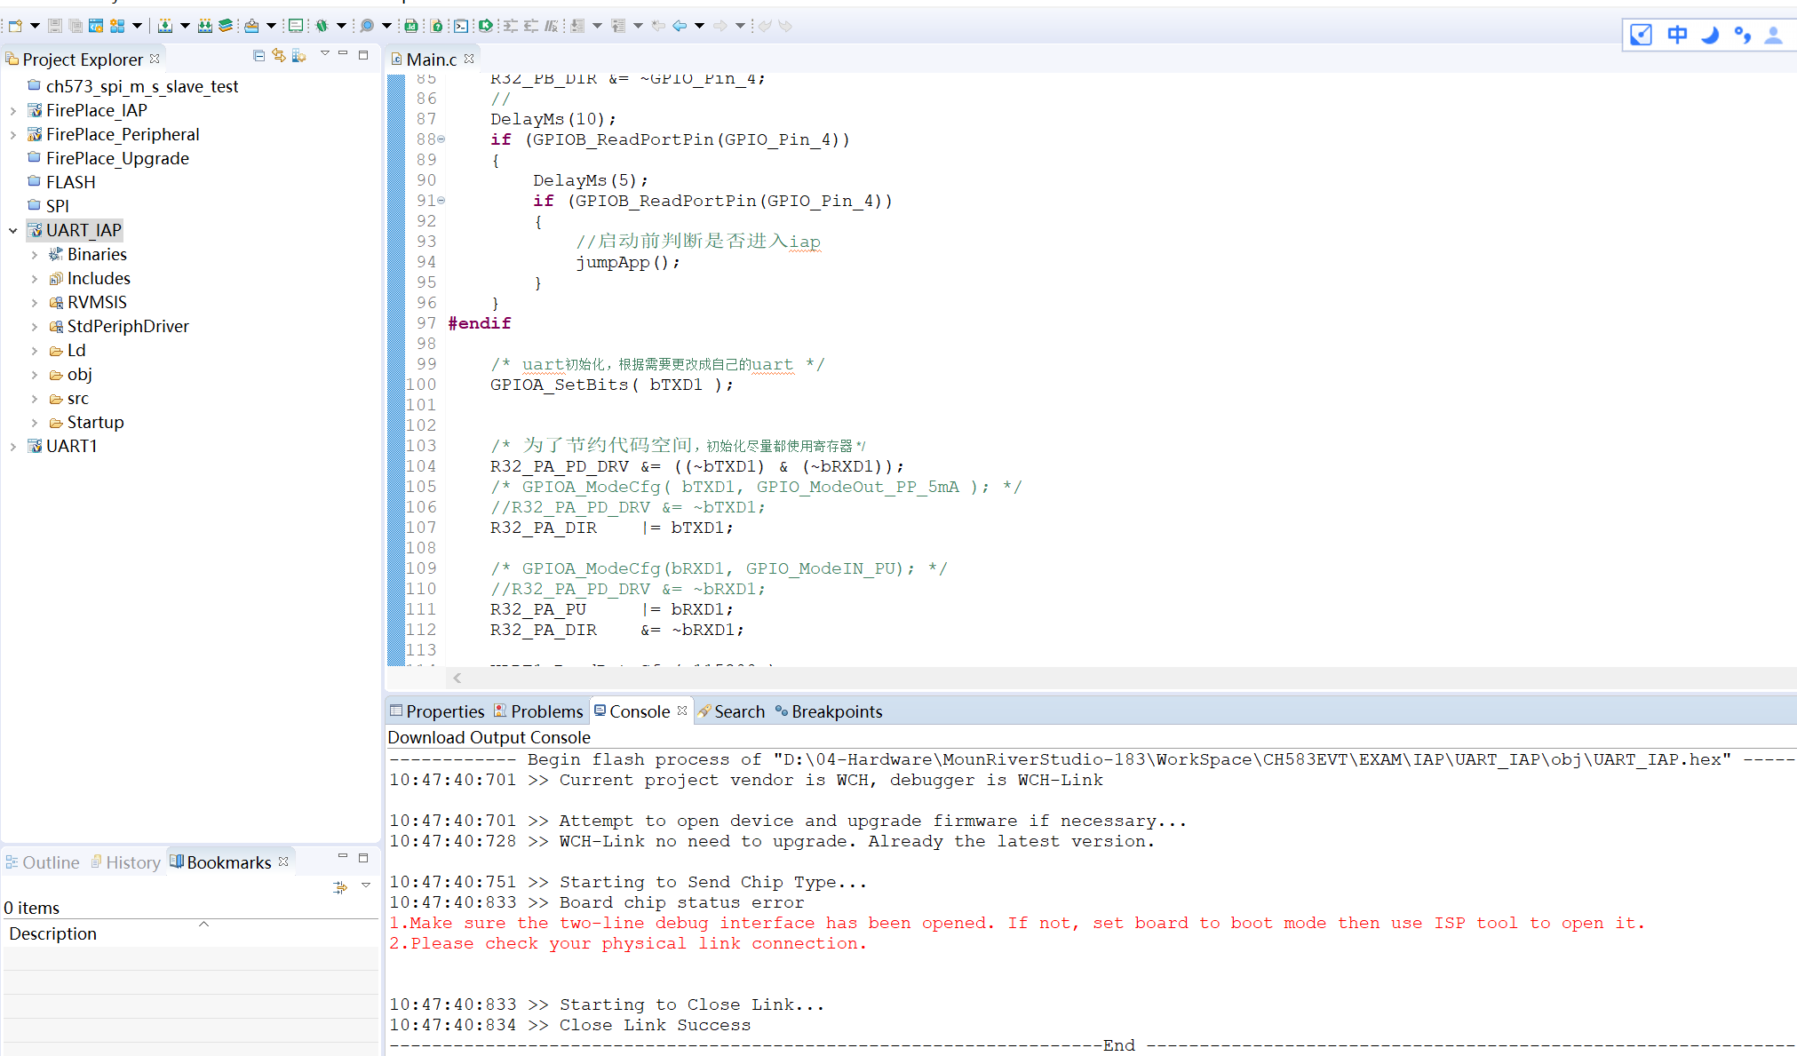
Task: Toggle code fold at line 91
Action: [x=441, y=201]
